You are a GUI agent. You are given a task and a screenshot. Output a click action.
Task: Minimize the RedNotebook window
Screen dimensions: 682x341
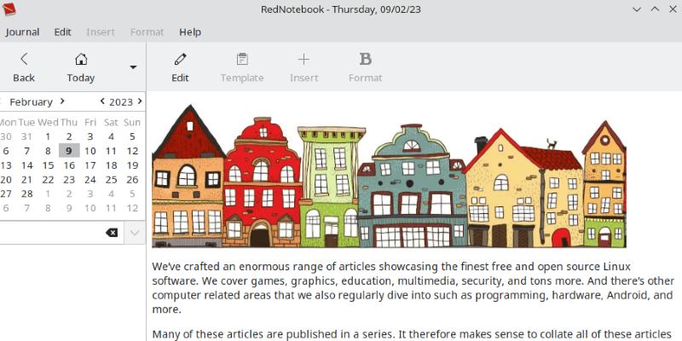click(x=637, y=9)
